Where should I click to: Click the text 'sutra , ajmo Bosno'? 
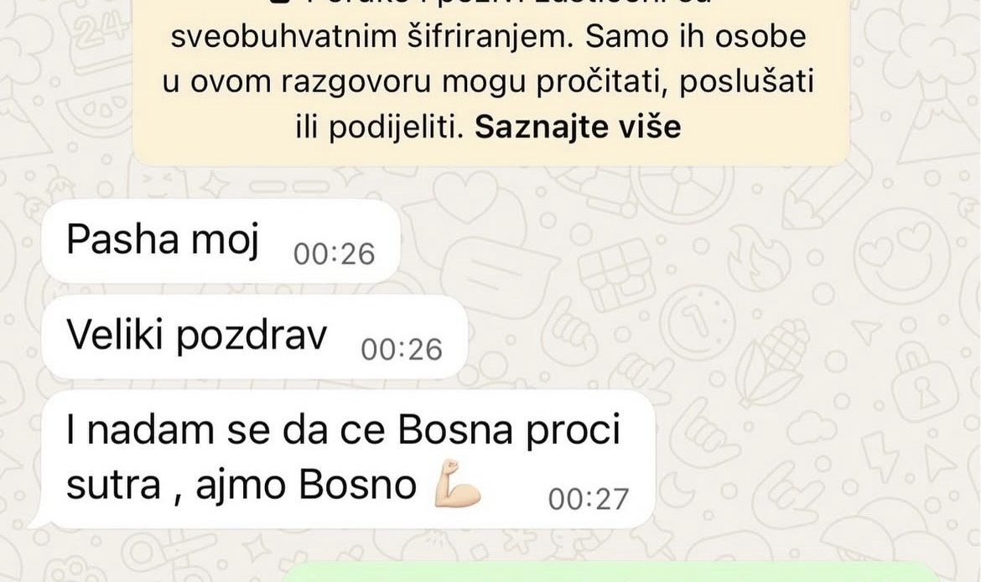coord(241,485)
